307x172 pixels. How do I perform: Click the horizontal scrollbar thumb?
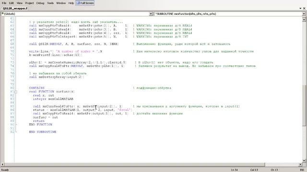135,164
